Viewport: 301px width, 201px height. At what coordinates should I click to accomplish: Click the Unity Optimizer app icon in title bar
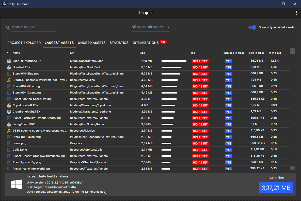click(4, 4)
